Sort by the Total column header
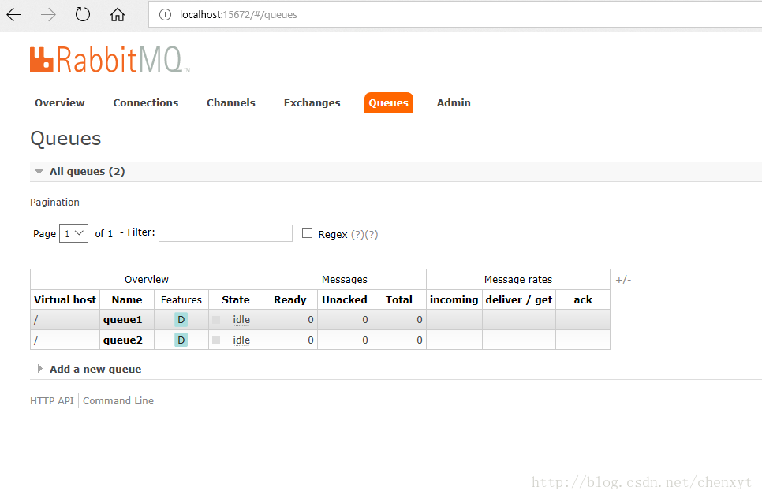 click(x=399, y=300)
